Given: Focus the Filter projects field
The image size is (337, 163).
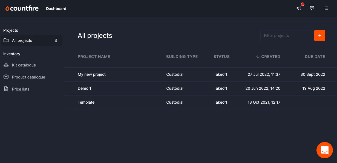Looking at the screenshot, I should click(285, 36).
